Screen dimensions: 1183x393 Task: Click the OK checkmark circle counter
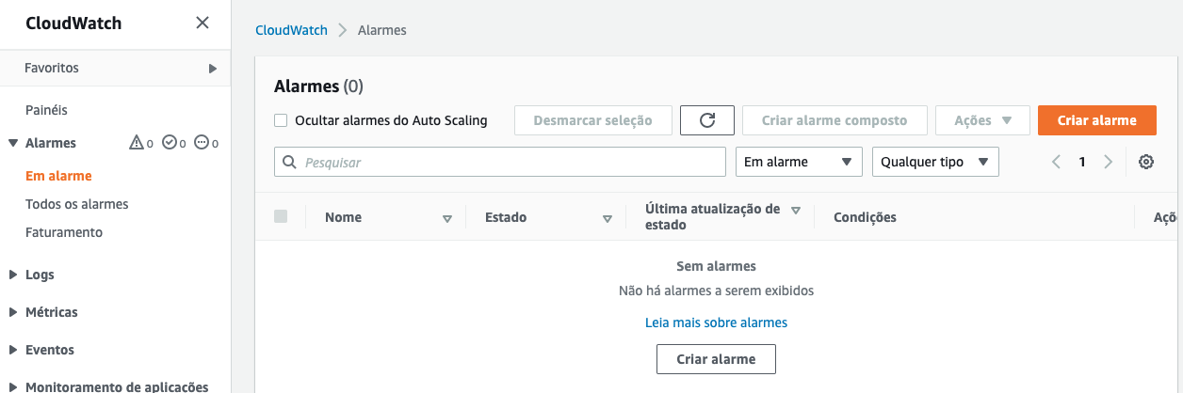tap(174, 143)
